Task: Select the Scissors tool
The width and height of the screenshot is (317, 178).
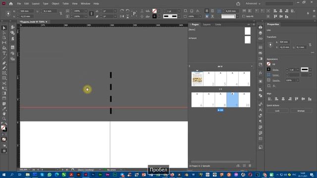Action: point(4,84)
